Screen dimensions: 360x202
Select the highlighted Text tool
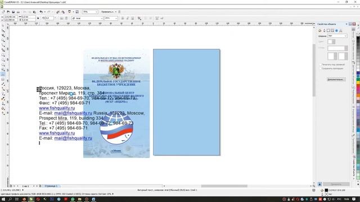pos(3,74)
